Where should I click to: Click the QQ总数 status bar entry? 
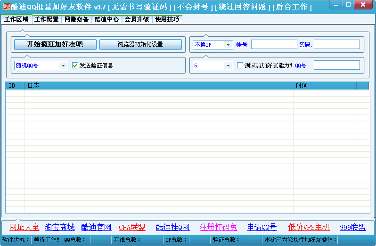point(74,240)
